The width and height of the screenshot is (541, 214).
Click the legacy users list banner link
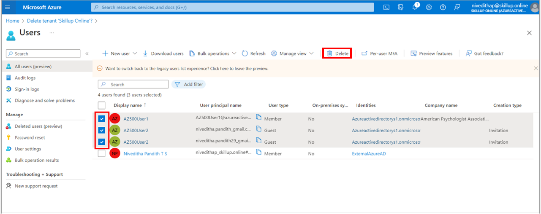[187, 68]
